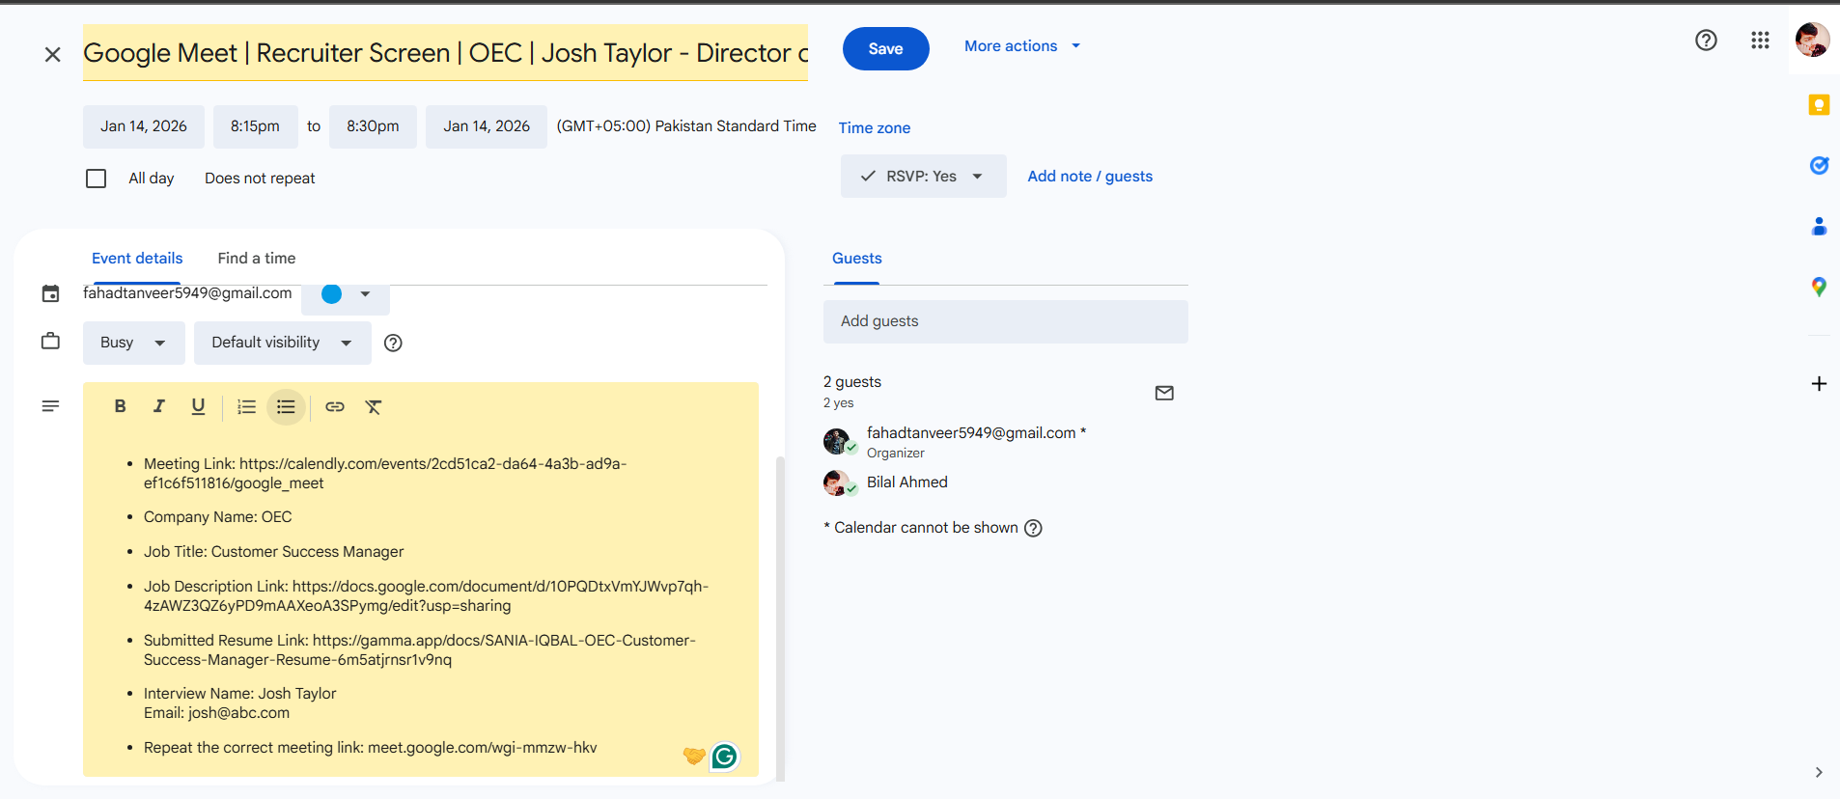Insert a link in the description

point(334,406)
